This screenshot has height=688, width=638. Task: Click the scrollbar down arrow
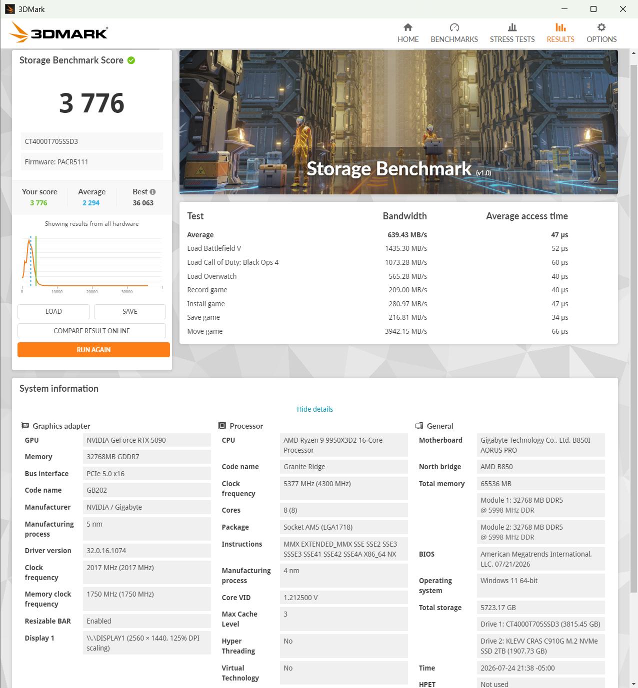(633, 684)
